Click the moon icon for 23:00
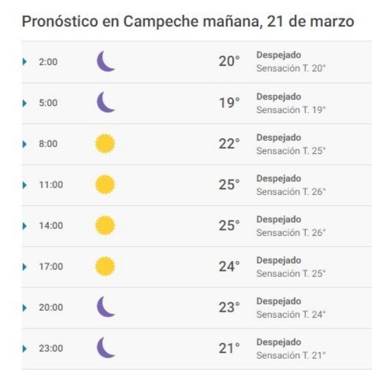The image size is (372, 380). (106, 348)
